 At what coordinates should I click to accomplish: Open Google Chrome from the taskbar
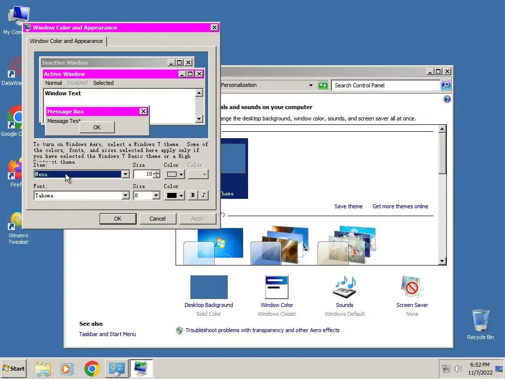pyautogui.click(x=92, y=368)
